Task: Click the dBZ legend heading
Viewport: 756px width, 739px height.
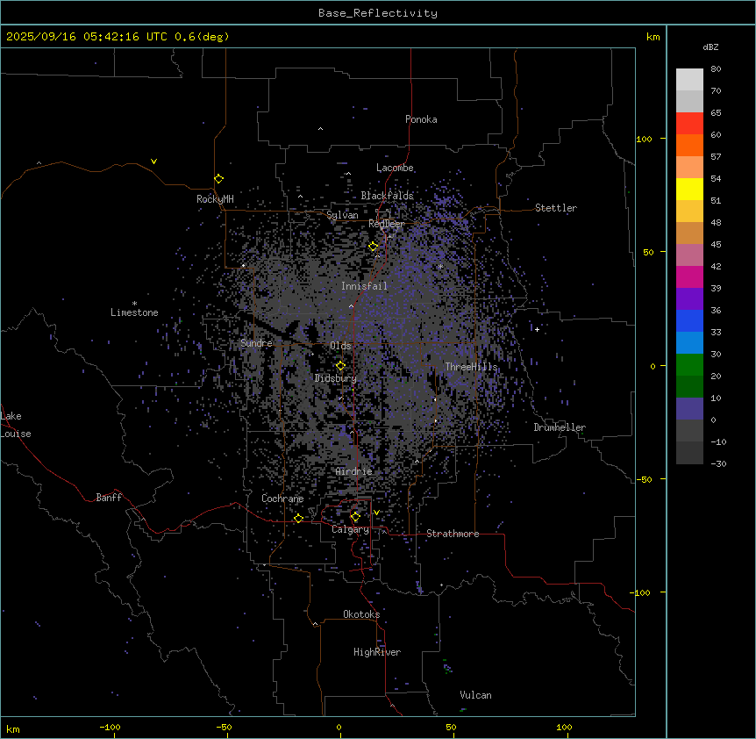Action: coord(710,47)
